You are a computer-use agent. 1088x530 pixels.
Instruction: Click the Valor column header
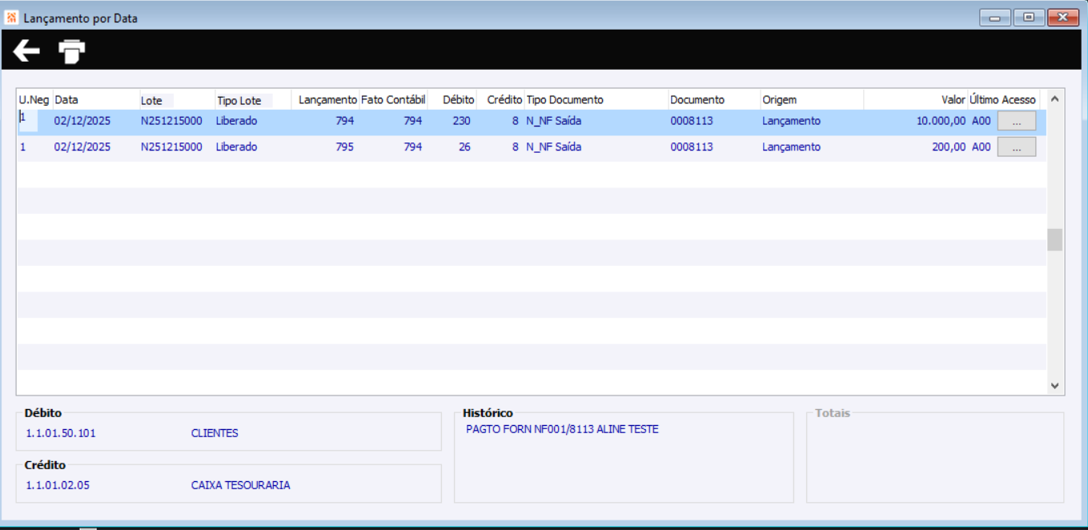(x=954, y=100)
